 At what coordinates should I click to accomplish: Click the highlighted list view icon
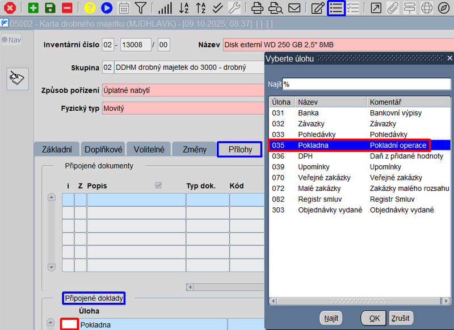coord(336,8)
